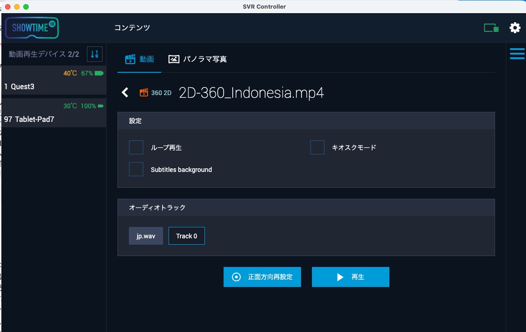The width and height of the screenshot is (526, 332).
Task: Toggle the Subtitles background checkbox
Action: (x=136, y=170)
